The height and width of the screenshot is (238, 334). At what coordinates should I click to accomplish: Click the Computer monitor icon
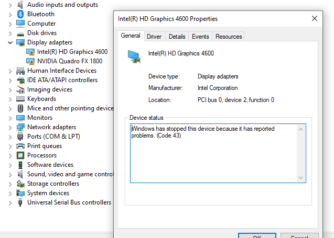coord(20,24)
